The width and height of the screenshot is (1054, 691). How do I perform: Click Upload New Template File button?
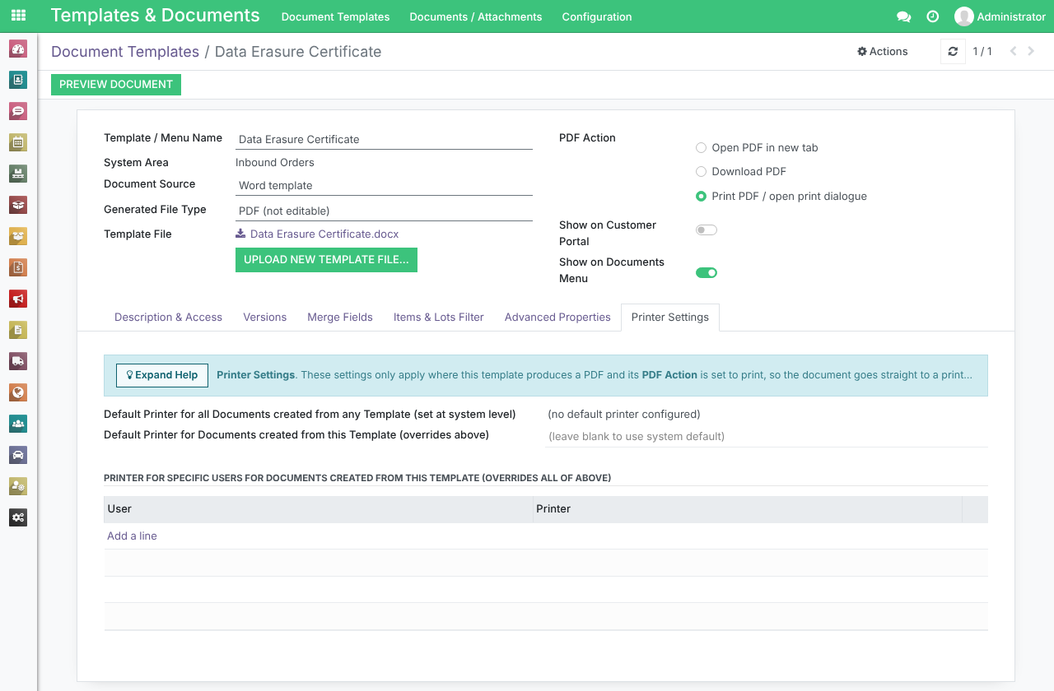click(x=326, y=260)
